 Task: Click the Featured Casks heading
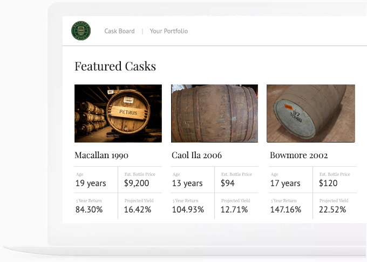coord(115,66)
